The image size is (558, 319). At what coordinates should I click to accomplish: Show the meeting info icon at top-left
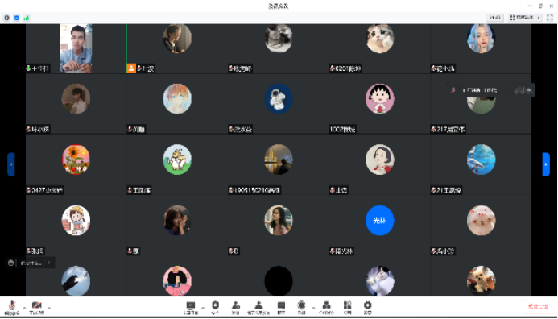click(6, 18)
